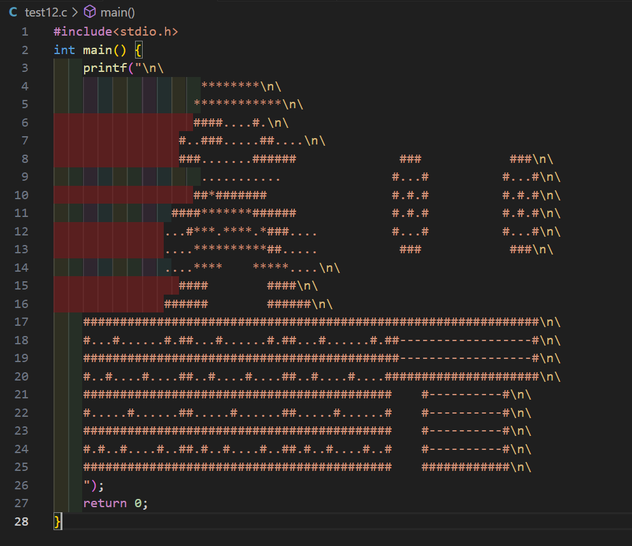
Task: Click the 0 literal after return
Action: tap(138, 503)
